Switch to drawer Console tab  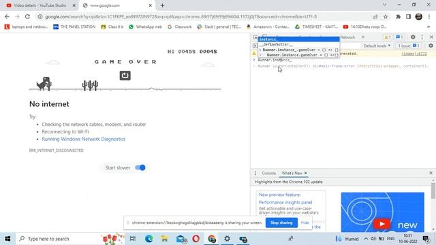(268, 173)
